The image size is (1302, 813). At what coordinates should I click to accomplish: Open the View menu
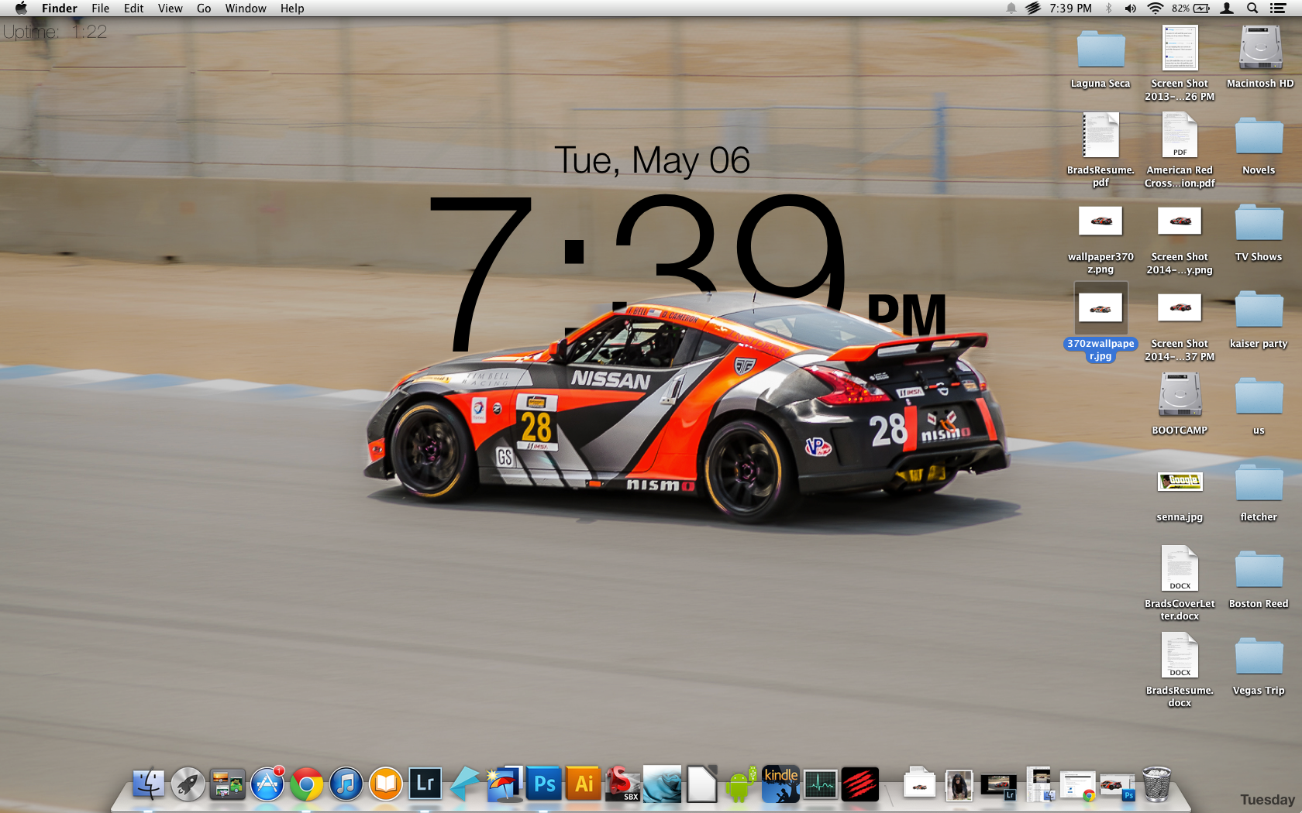click(170, 9)
